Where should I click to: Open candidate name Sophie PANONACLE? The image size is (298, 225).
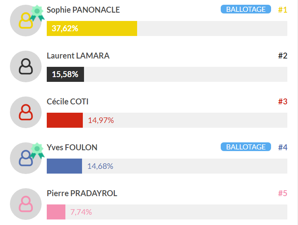click(83, 10)
